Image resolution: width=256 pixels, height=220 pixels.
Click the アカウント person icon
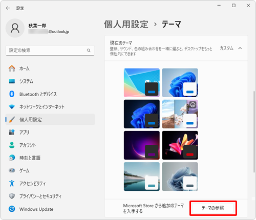(12, 145)
